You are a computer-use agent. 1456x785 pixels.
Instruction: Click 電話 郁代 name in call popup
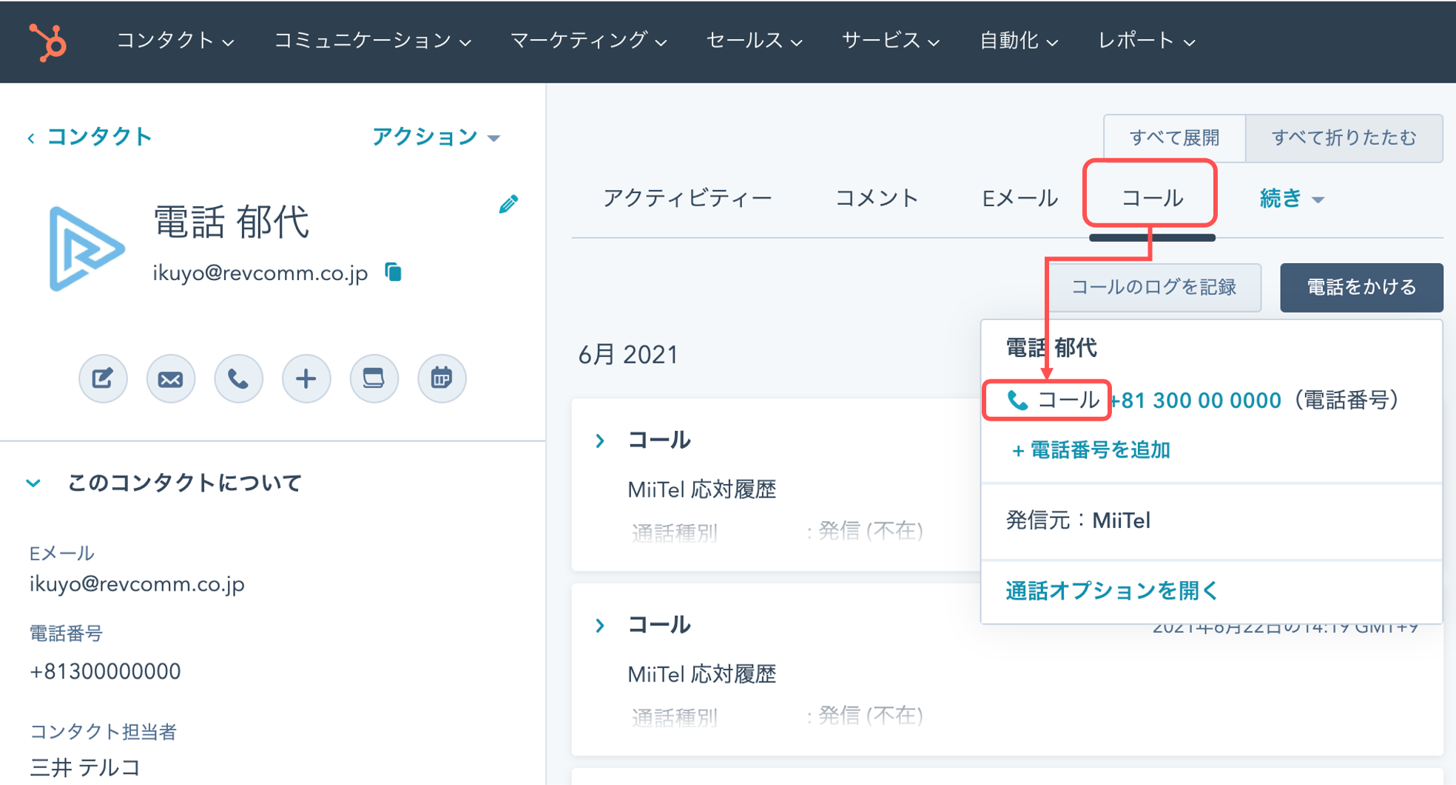click(1051, 347)
